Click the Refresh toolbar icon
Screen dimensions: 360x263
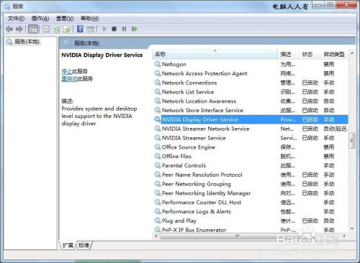(x=57, y=29)
